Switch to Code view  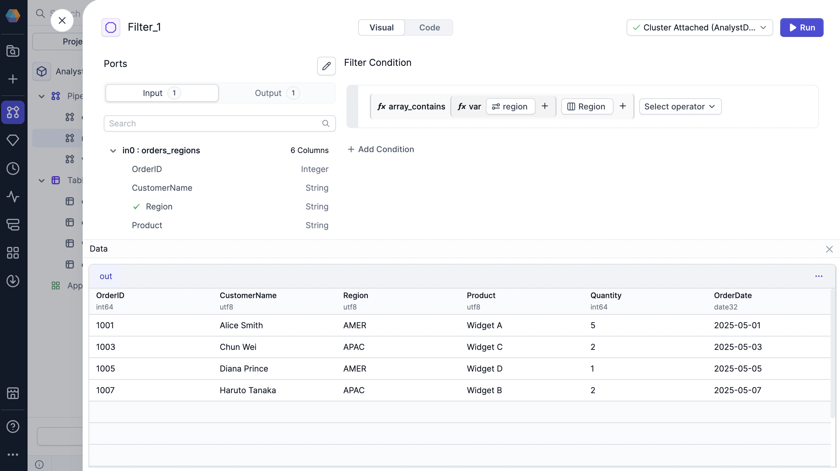click(429, 27)
